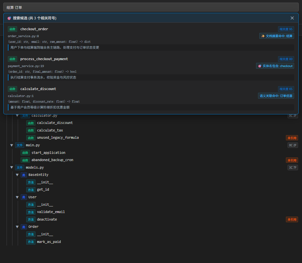Viewport: 302px width, 263px height.
Task: Select unused_legacy_formula function in tree
Action: (58, 137)
